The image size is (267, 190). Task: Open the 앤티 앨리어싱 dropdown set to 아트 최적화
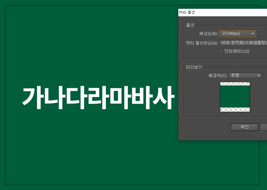tap(243, 43)
